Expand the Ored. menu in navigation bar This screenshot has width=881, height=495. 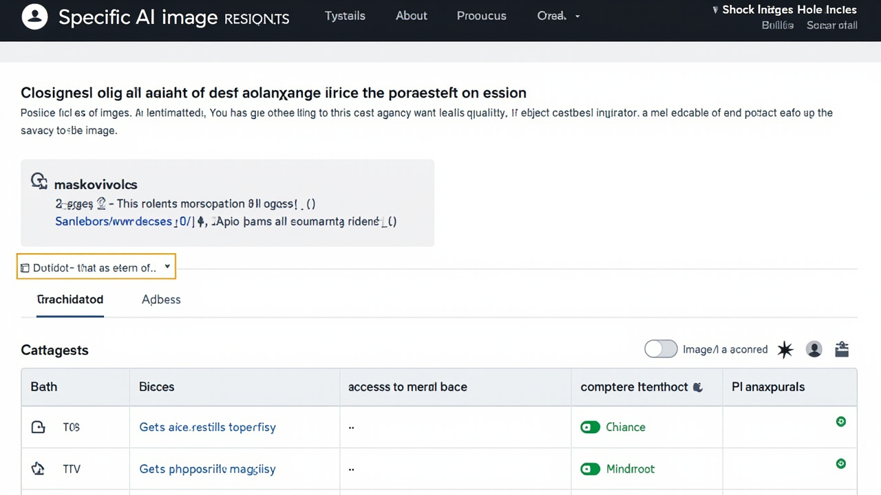point(558,16)
